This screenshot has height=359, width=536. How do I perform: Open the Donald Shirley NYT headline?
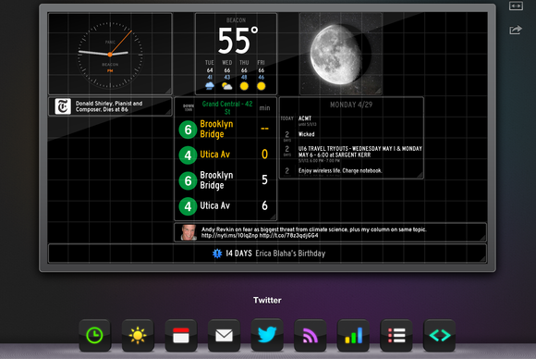[x=110, y=106]
